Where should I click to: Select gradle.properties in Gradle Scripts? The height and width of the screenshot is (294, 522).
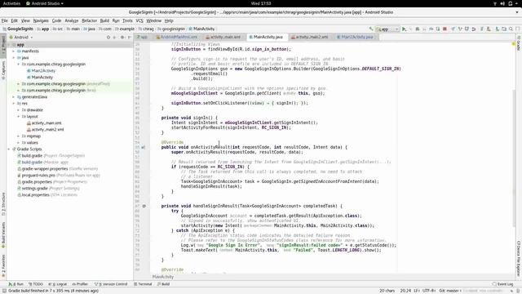pos(37,181)
